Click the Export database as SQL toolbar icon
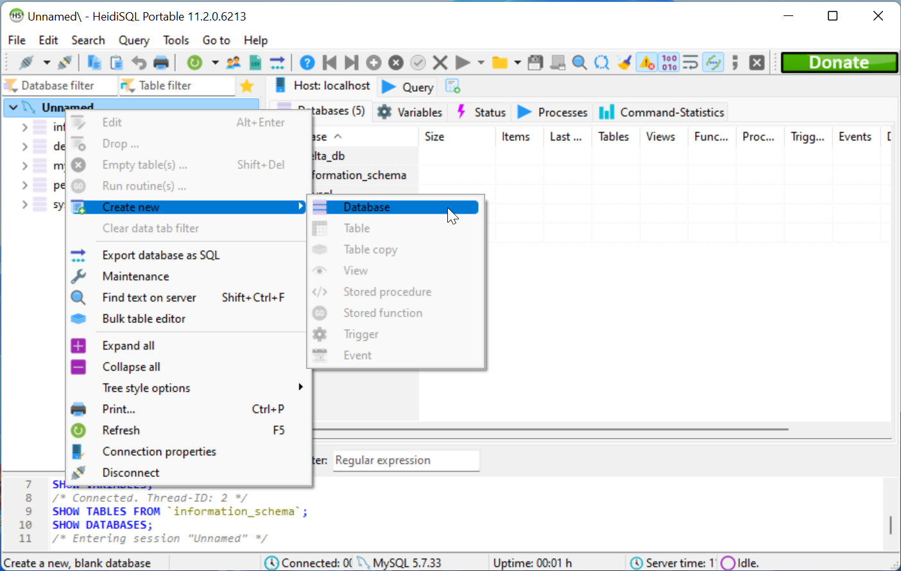Viewport: 901px width, 571px height. coord(277,62)
